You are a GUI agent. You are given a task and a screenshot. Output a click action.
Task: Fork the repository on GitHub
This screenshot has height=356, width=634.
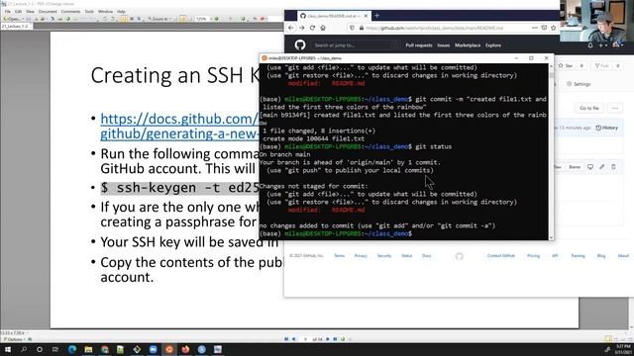(602, 65)
